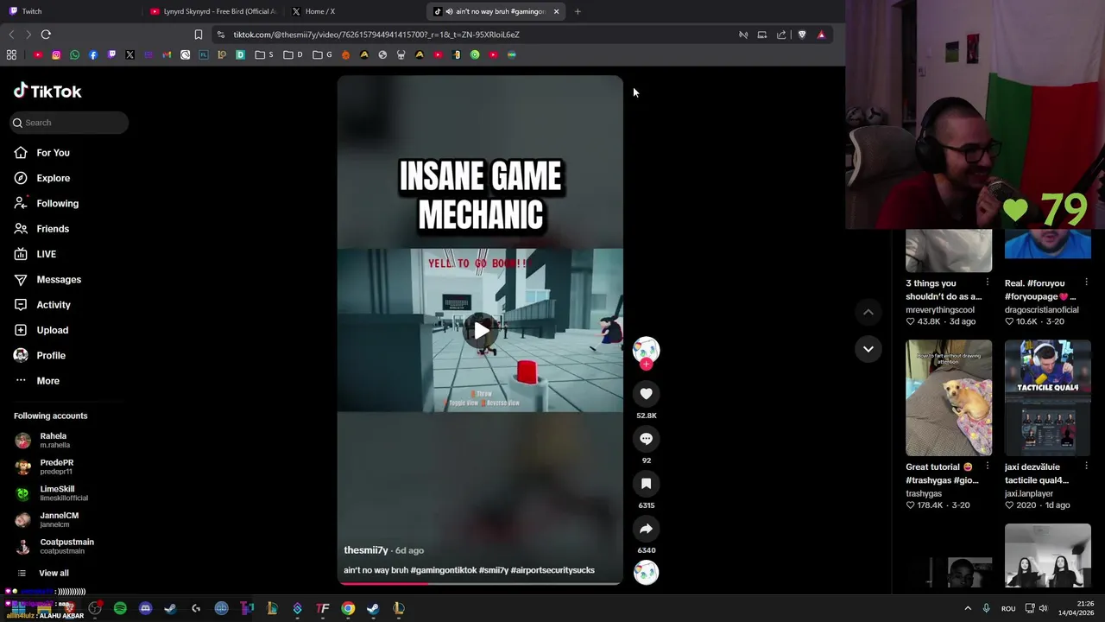Like the video with the heart icon
The height and width of the screenshot is (622, 1105).
pyautogui.click(x=646, y=394)
